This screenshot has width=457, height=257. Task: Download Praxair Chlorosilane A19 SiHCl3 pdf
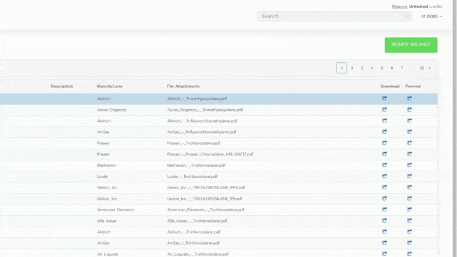click(385, 154)
